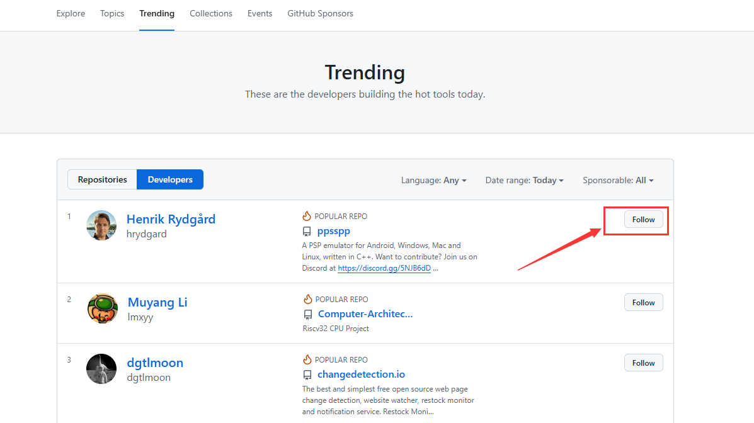Open dgtlmoon display name link
This screenshot has width=754, height=423.
pos(155,363)
